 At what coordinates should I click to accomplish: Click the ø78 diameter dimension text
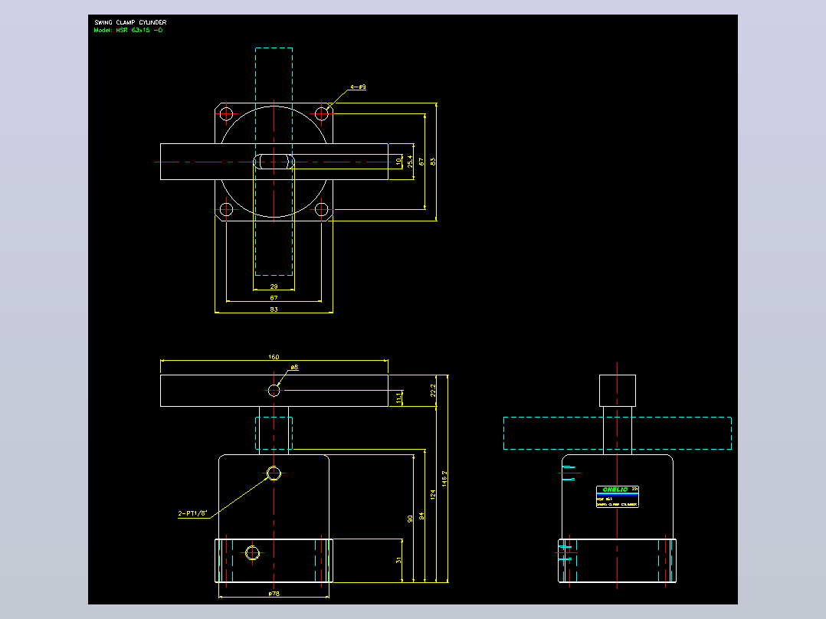(274, 593)
